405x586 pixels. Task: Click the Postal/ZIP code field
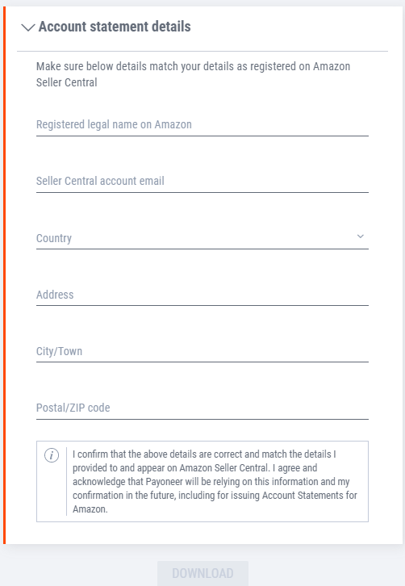point(202,408)
